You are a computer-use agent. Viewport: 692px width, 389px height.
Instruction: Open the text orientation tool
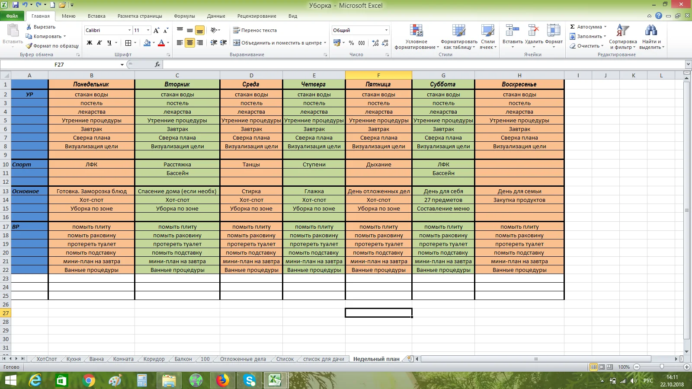pyautogui.click(x=215, y=30)
